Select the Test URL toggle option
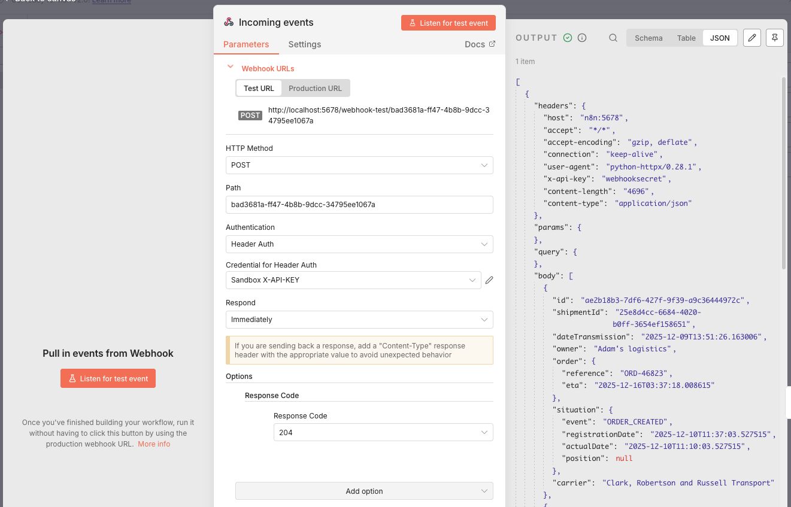791x507 pixels. pyautogui.click(x=259, y=88)
